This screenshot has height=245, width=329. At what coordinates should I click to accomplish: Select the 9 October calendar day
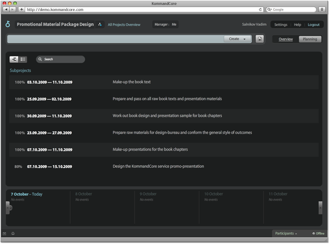pyautogui.click(x=148, y=194)
